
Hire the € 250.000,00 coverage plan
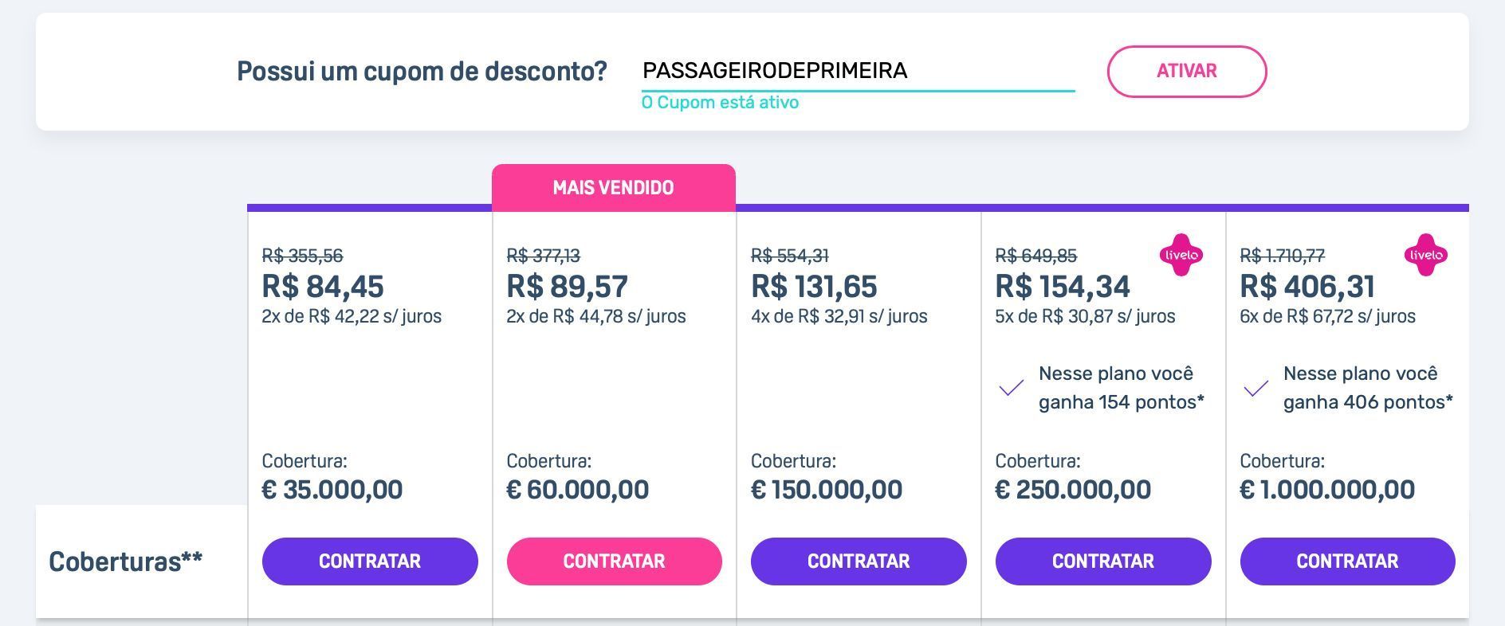click(1103, 561)
